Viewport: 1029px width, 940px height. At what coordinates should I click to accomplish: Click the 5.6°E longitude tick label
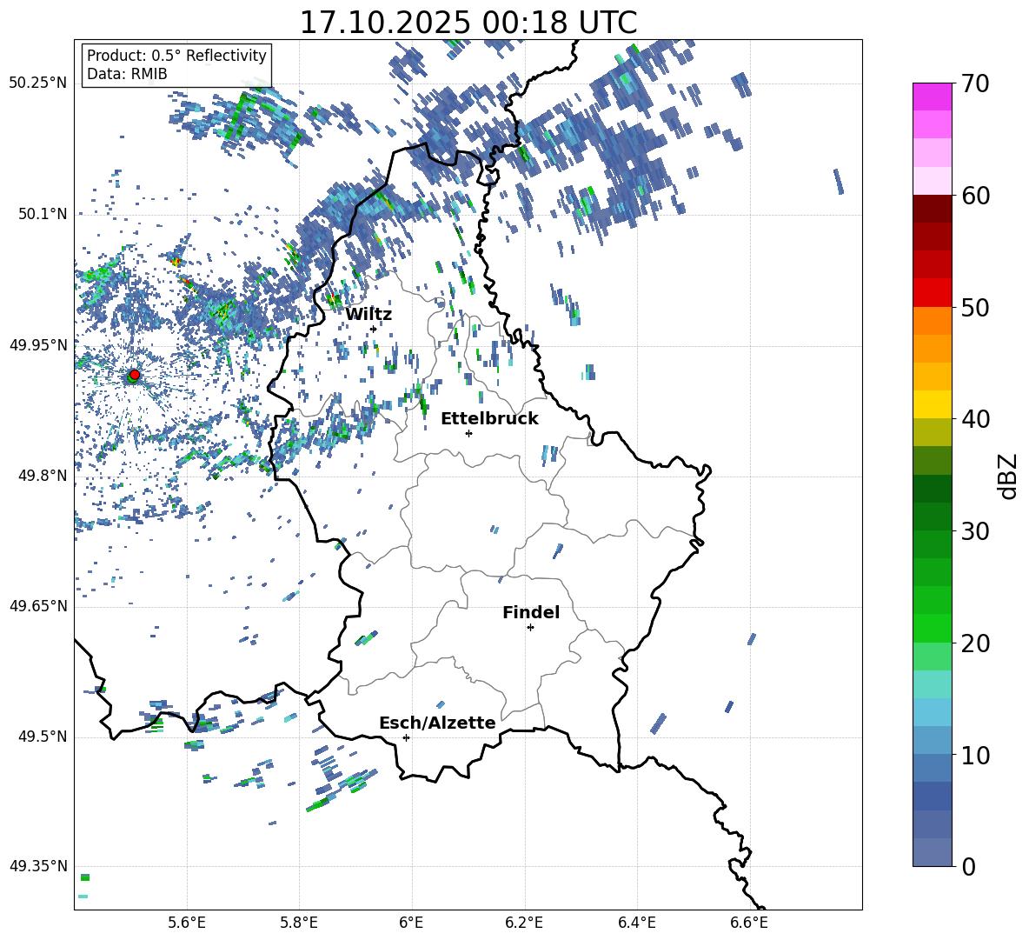pos(187,923)
